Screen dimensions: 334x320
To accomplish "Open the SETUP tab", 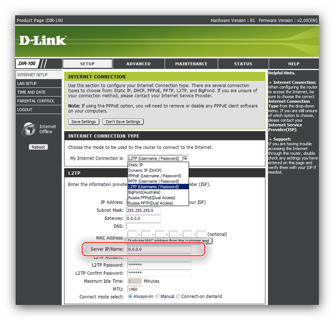I will tap(87, 64).
